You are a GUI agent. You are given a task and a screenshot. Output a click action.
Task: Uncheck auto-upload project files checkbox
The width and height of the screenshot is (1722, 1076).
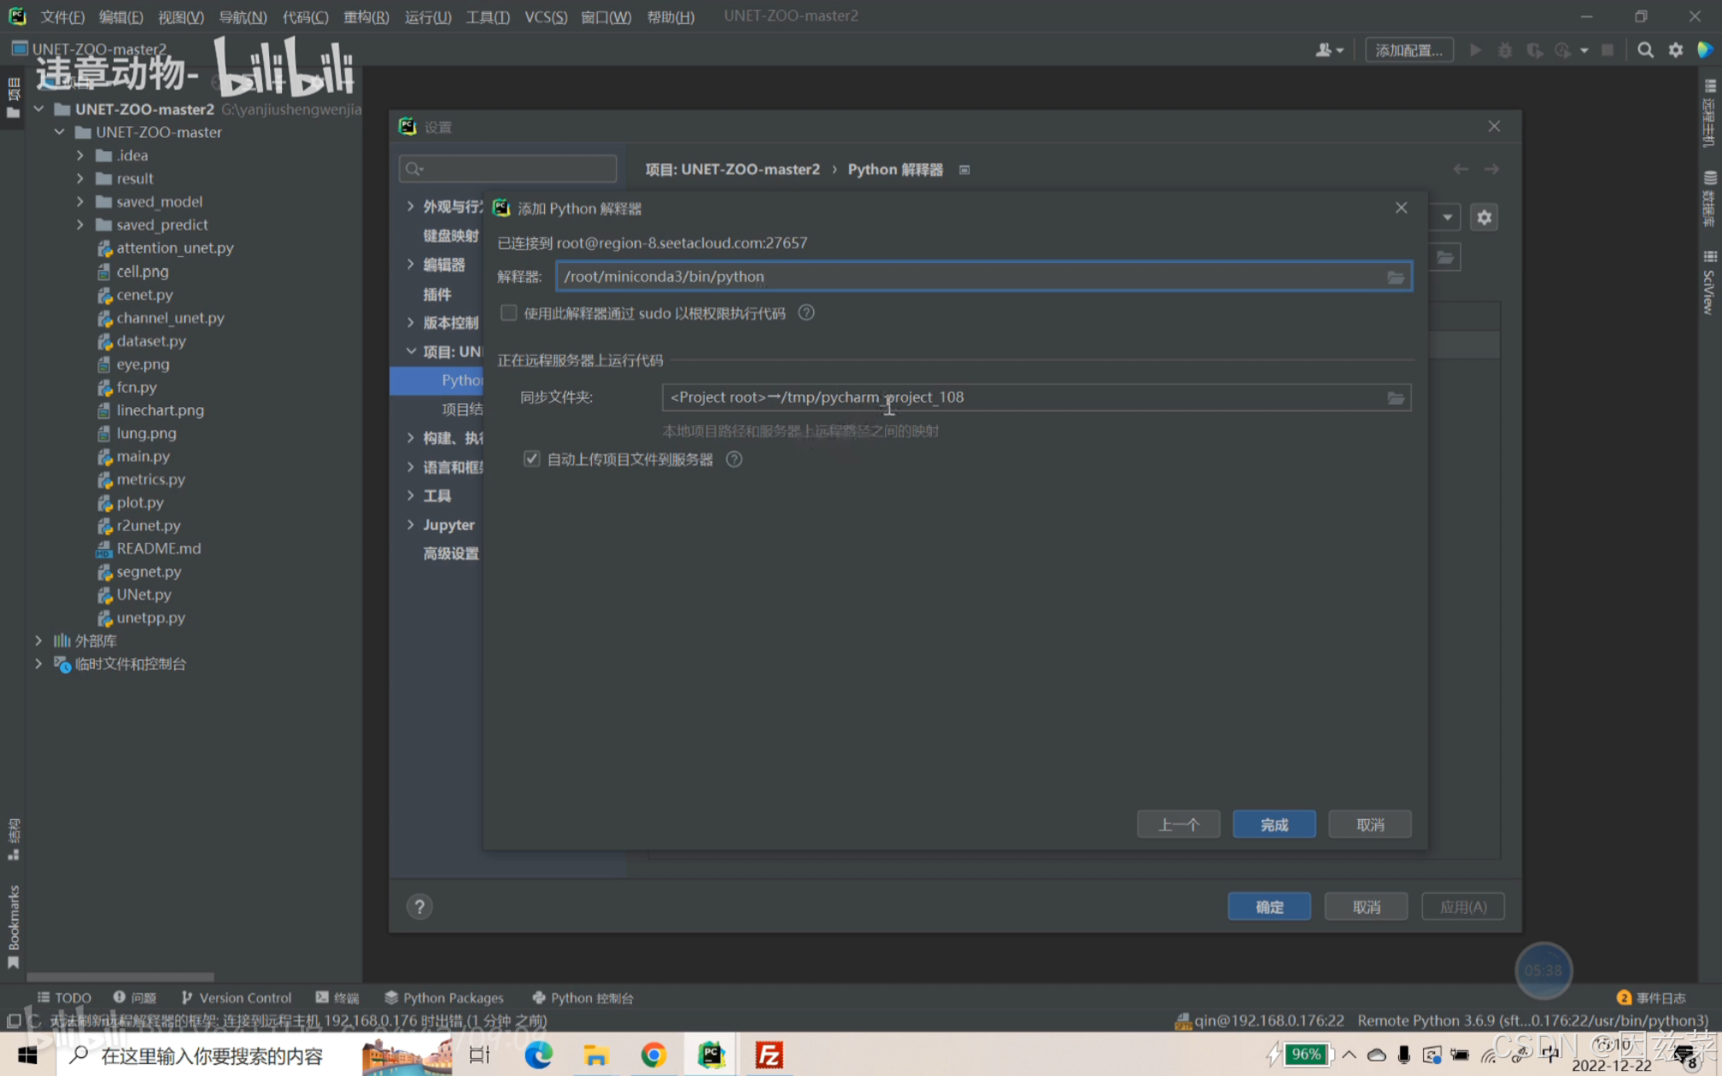point(532,459)
